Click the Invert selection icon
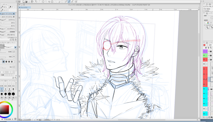The height and width of the screenshot is (122, 213). (59, 2)
